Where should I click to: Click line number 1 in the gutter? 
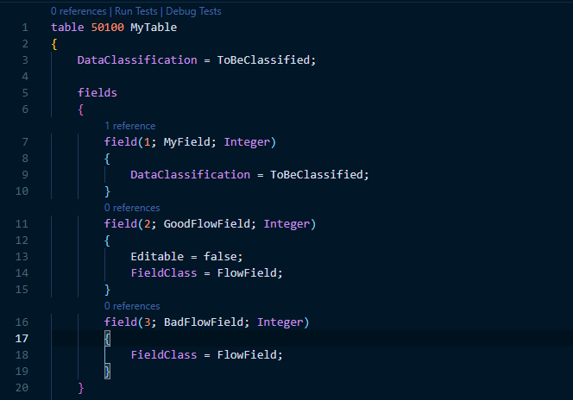25,28
